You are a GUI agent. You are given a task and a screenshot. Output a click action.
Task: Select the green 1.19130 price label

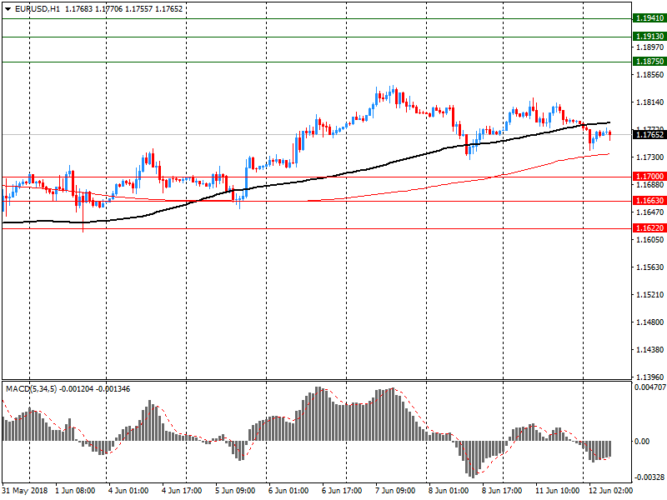(x=649, y=37)
